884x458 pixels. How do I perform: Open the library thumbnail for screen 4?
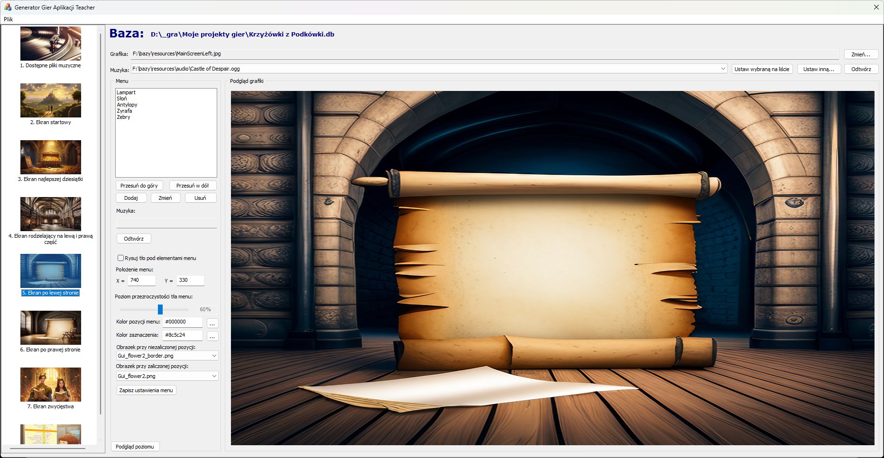(51, 214)
